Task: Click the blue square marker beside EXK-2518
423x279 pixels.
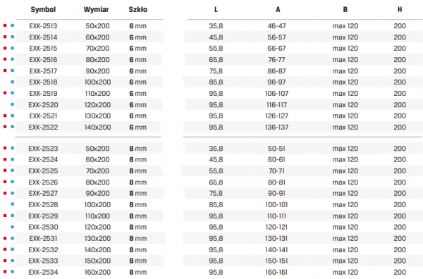Action: click(13, 82)
